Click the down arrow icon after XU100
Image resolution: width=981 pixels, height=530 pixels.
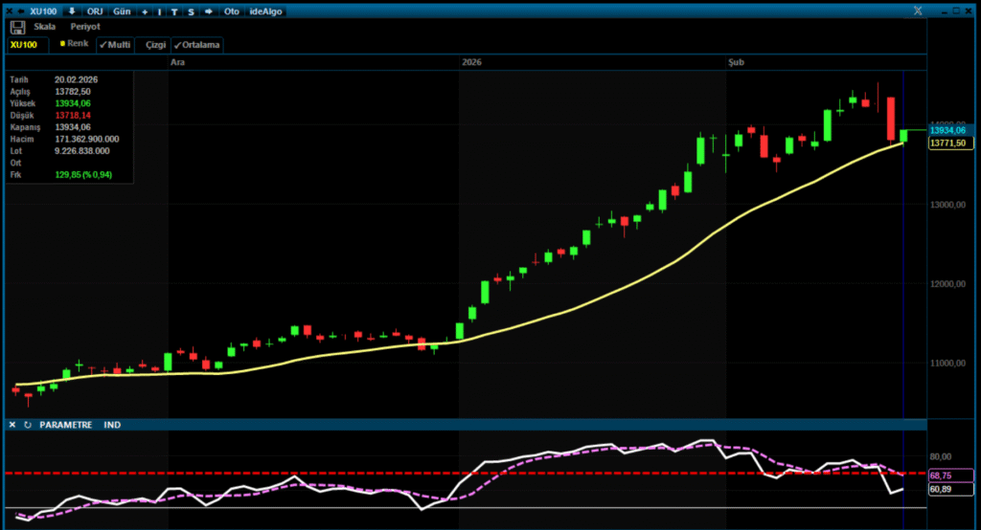click(71, 11)
